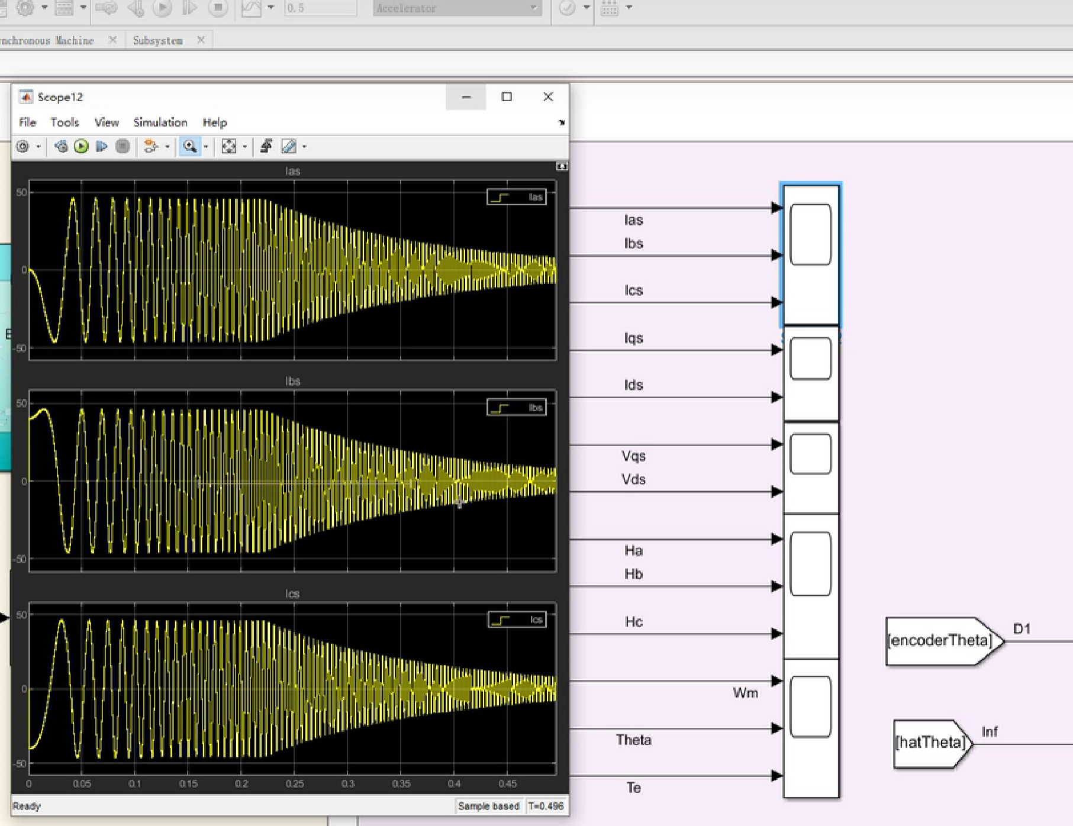Click model settings gear icon in Simulink toolbar
1073x826 pixels.
click(x=25, y=8)
